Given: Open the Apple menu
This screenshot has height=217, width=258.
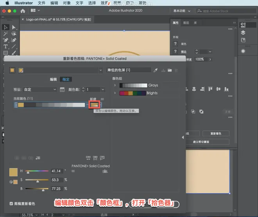Looking at the screenshot, I should click(x=7, y=3).
